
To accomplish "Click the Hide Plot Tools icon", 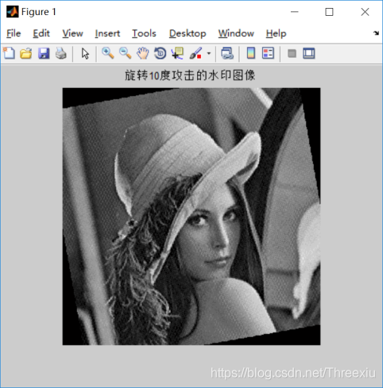I will click(x=292, y=53).
